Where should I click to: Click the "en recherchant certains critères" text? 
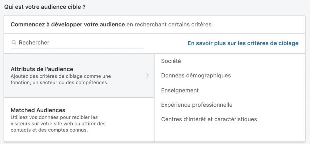[169, 25]
